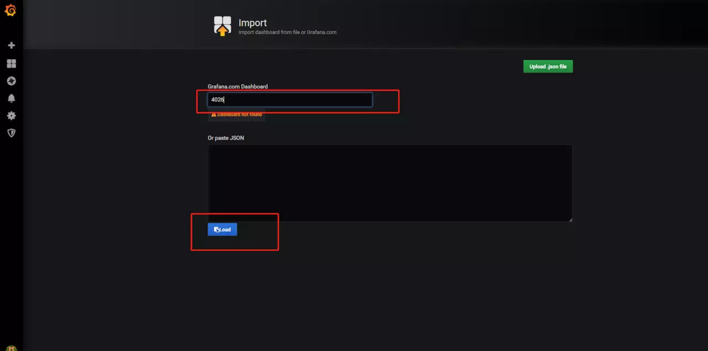Focus the Grafana.com Dashboard ID field
708x351 pixels.
[x=290, y=99]
